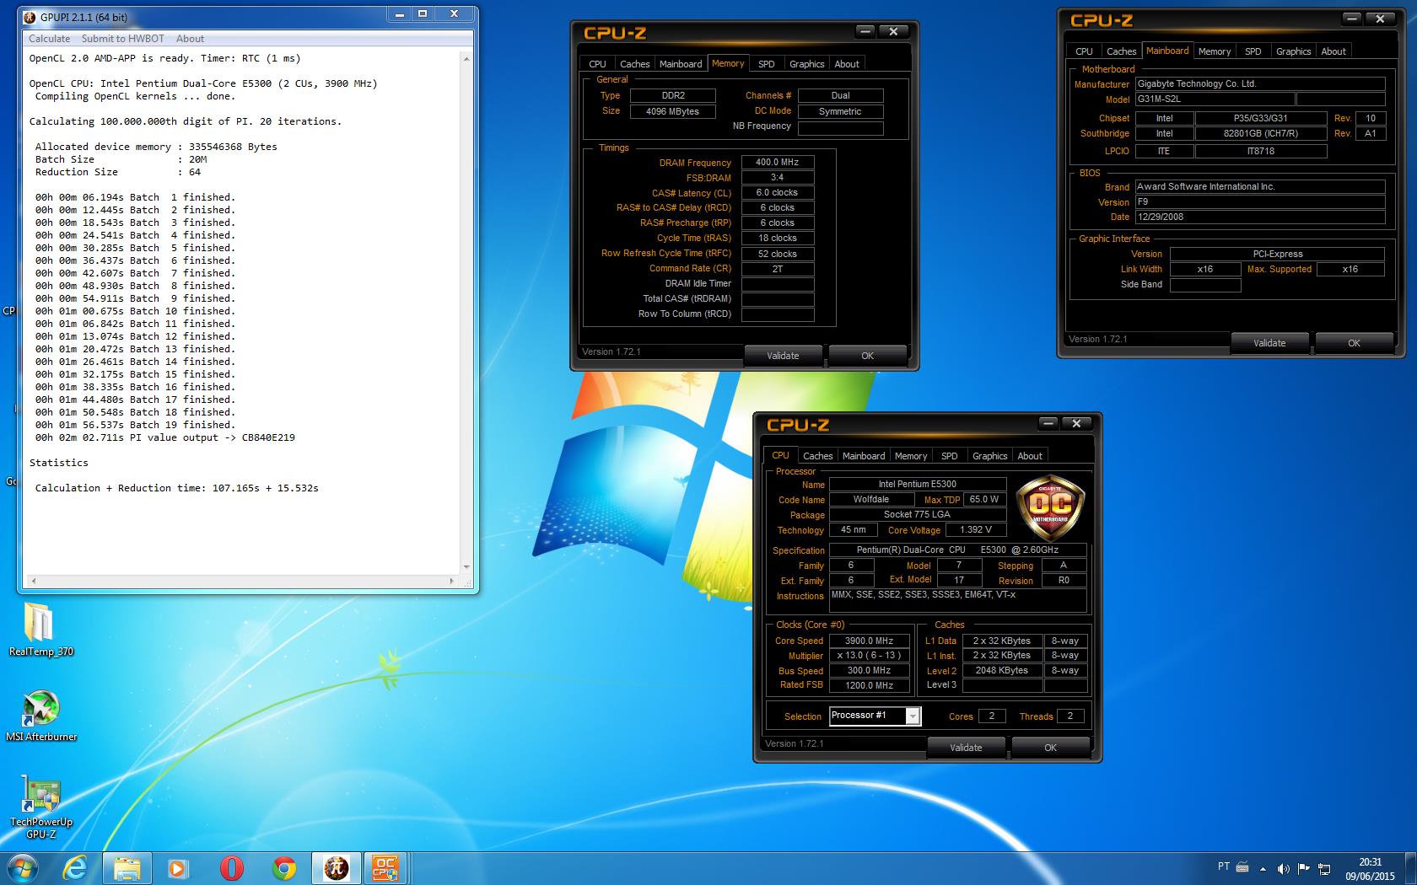Switch to CPU tab in Mainboard window
Image resolution: width=1417 pixels, height=885 pixels.
(1084, 51)
